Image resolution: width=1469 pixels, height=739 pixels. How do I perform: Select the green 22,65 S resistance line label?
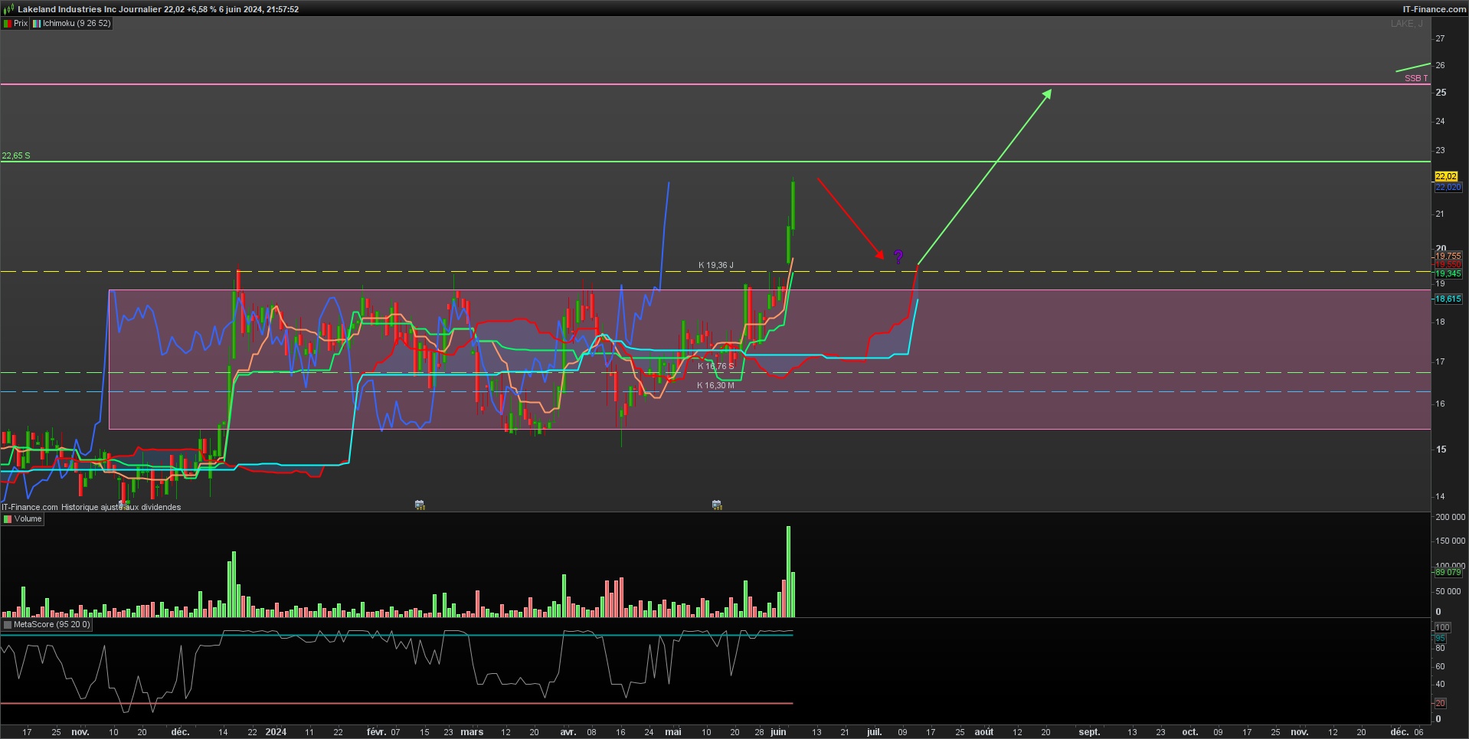click(x=16, y=155)
